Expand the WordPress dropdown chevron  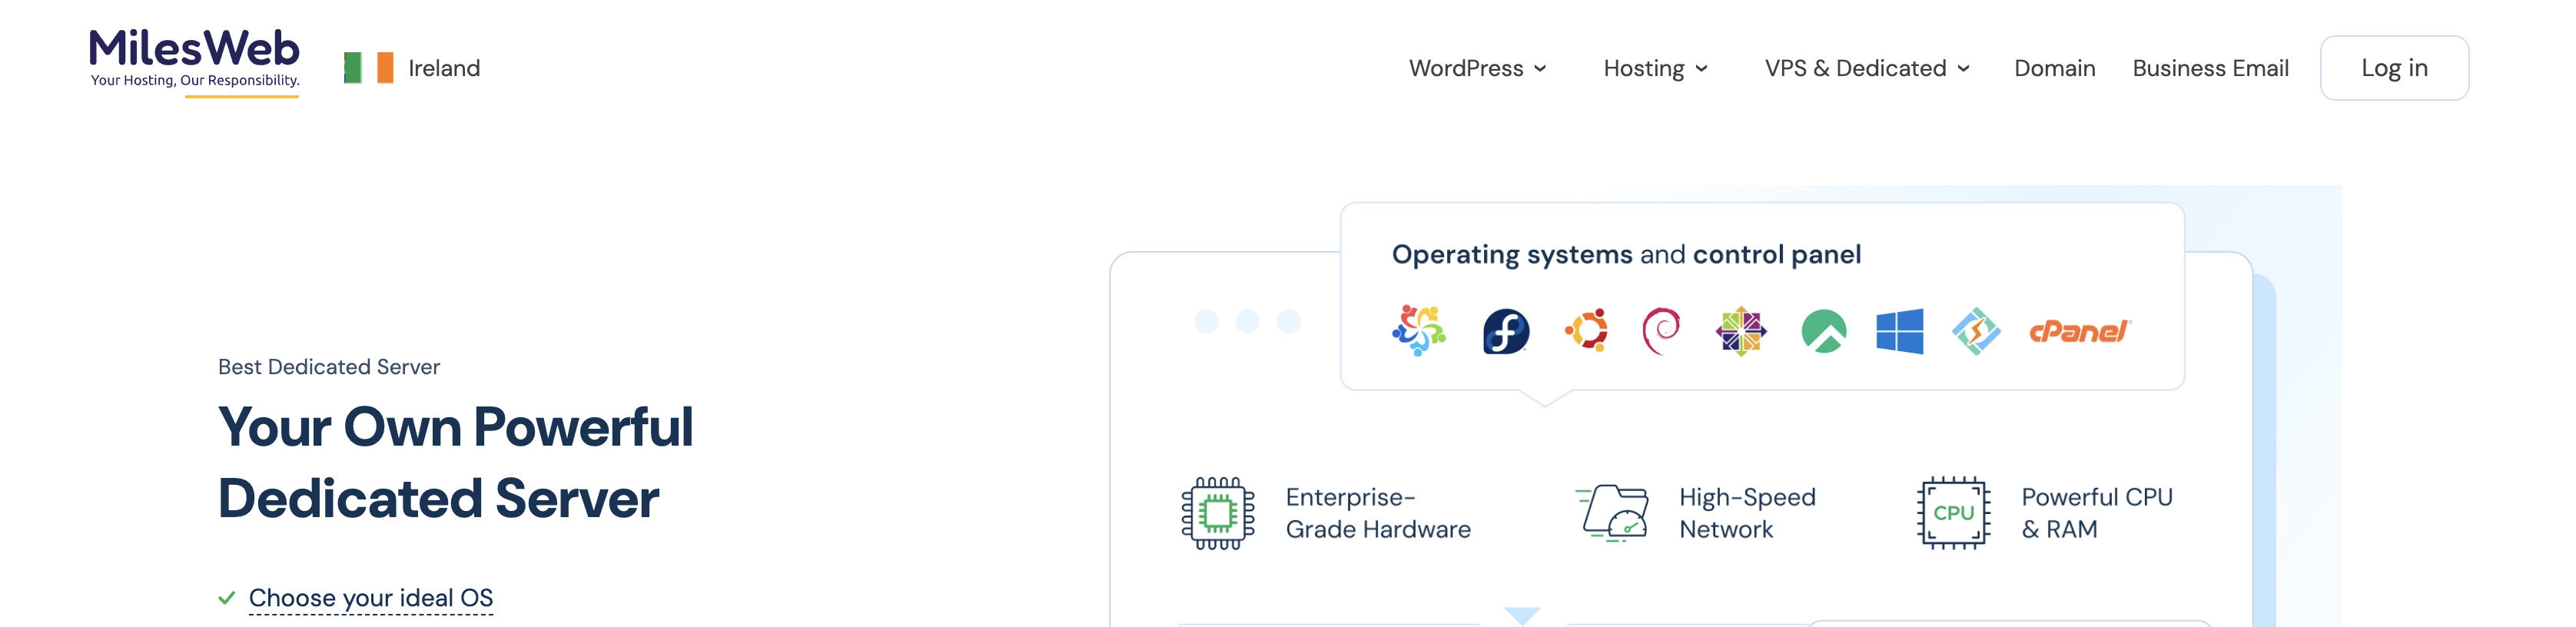pos(1540,69)
